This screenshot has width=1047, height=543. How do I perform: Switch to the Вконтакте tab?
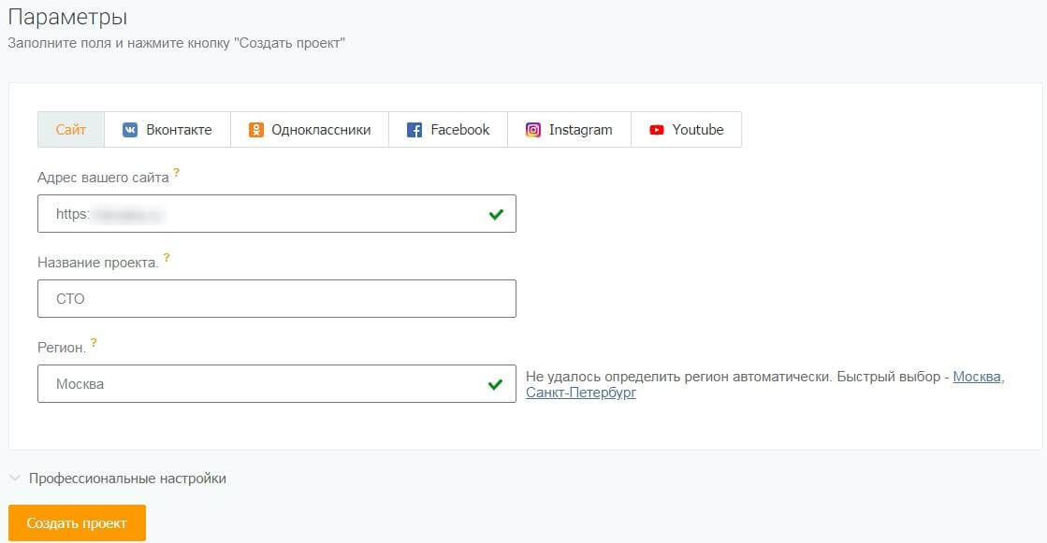pyautogui.click(x=168, y=129)
